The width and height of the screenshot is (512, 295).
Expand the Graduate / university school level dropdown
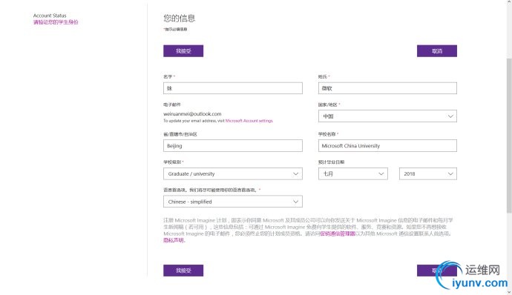[x=233, y=174]
